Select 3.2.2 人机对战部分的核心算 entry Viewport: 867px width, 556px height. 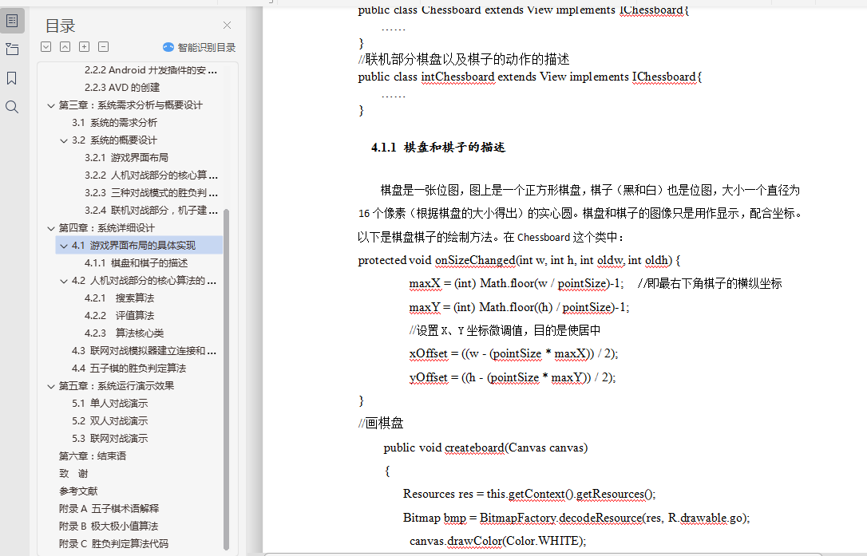[151, 175]
